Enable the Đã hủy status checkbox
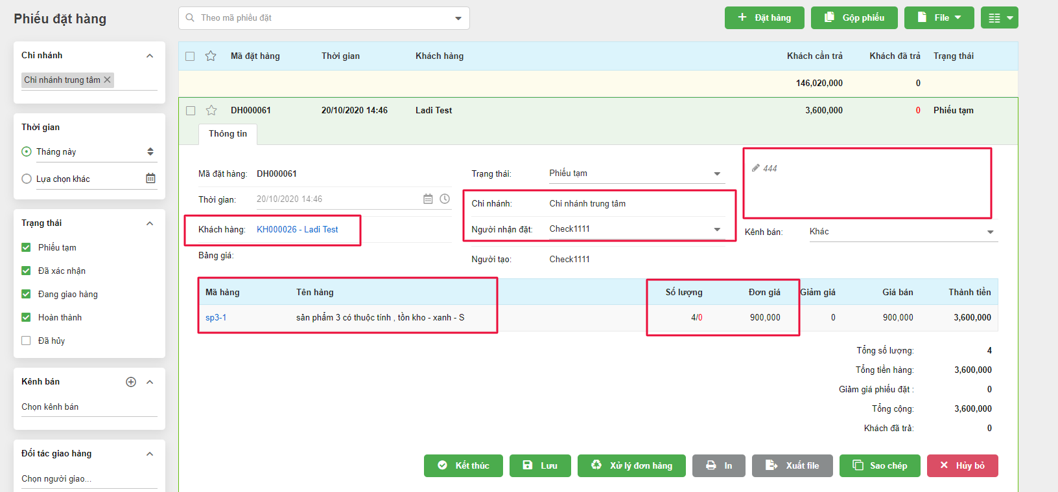 (27, 341)
